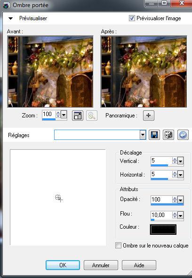Collapse the Prévisualiser section triangle
This screenshot has width=192, height=278.
click(11, 18)
